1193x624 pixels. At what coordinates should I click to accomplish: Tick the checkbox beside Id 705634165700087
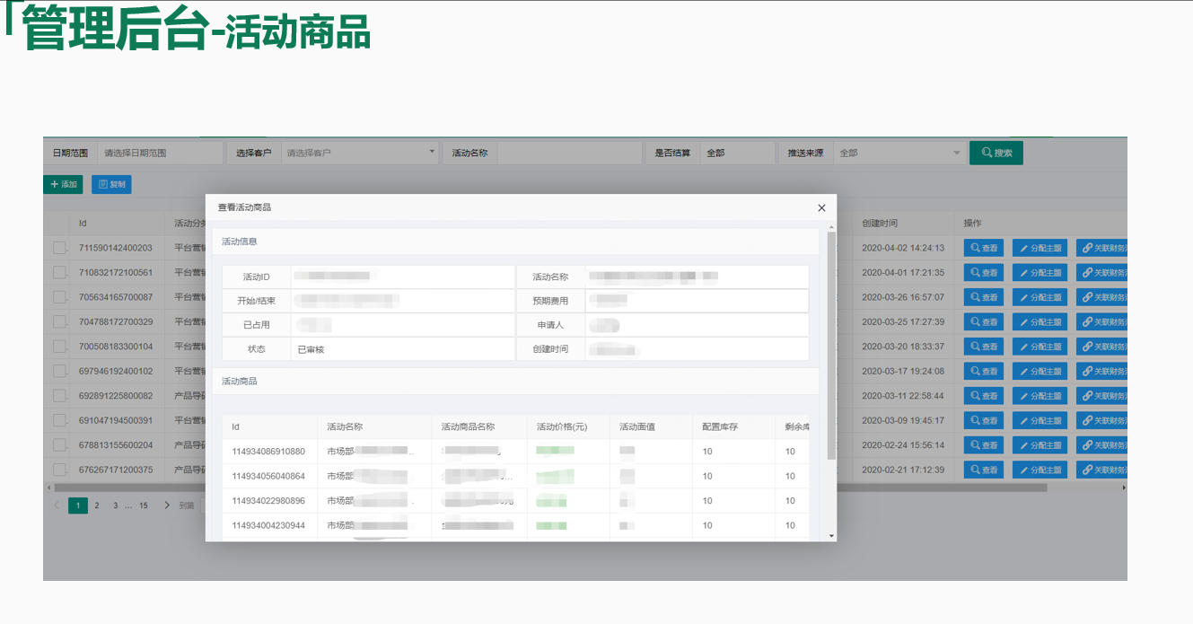(x=59, y=297)
